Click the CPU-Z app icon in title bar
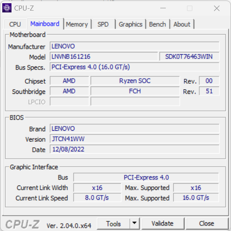 point(7,8)
